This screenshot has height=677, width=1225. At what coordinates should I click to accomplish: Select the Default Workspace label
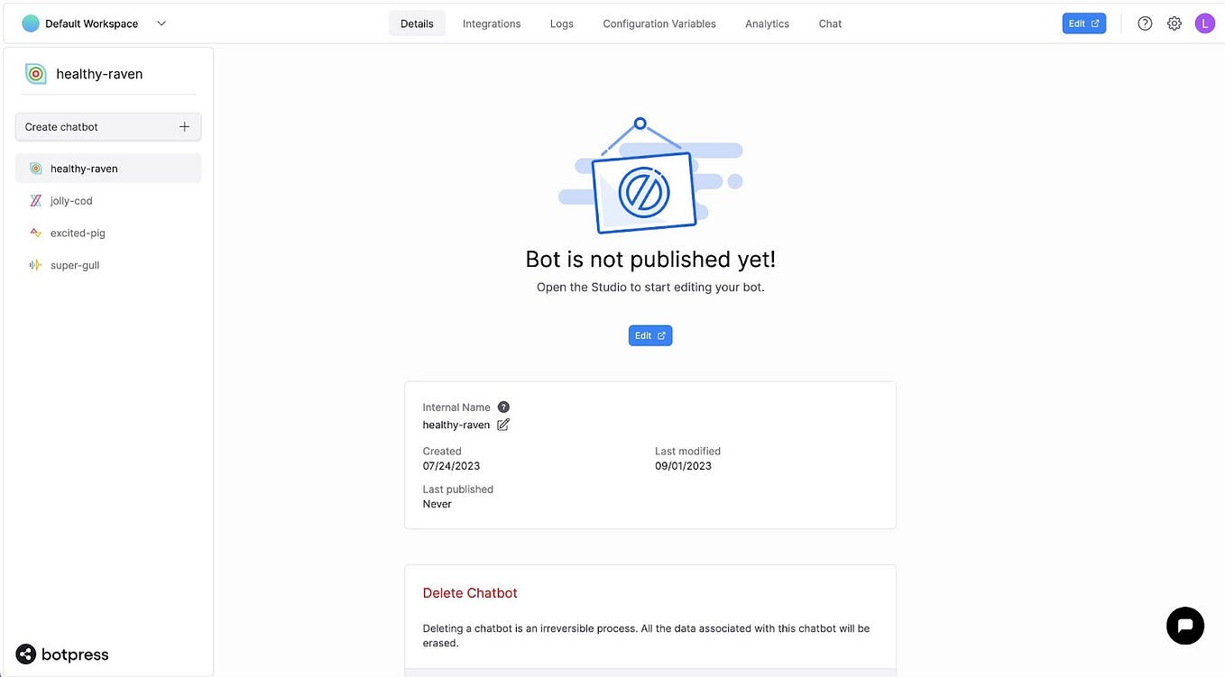(90, 23)
